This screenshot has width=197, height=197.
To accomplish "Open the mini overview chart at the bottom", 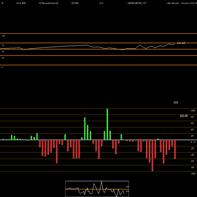I will (97, 189).
